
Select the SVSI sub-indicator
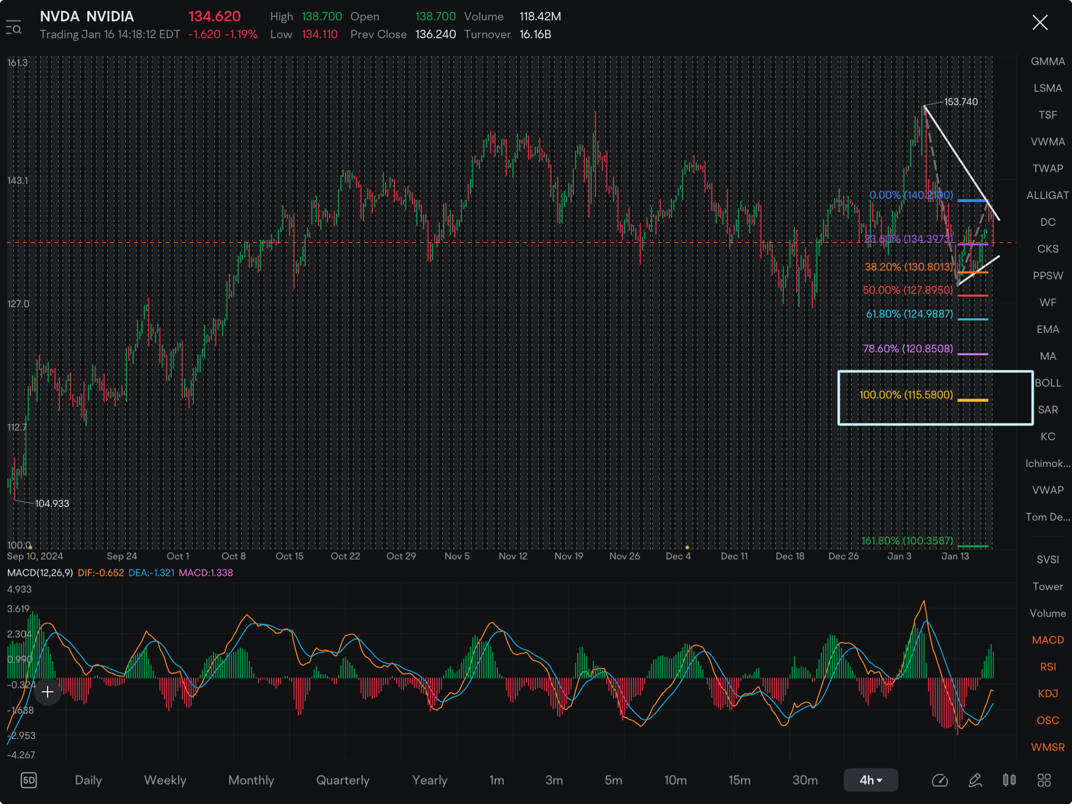point(1048,560)
